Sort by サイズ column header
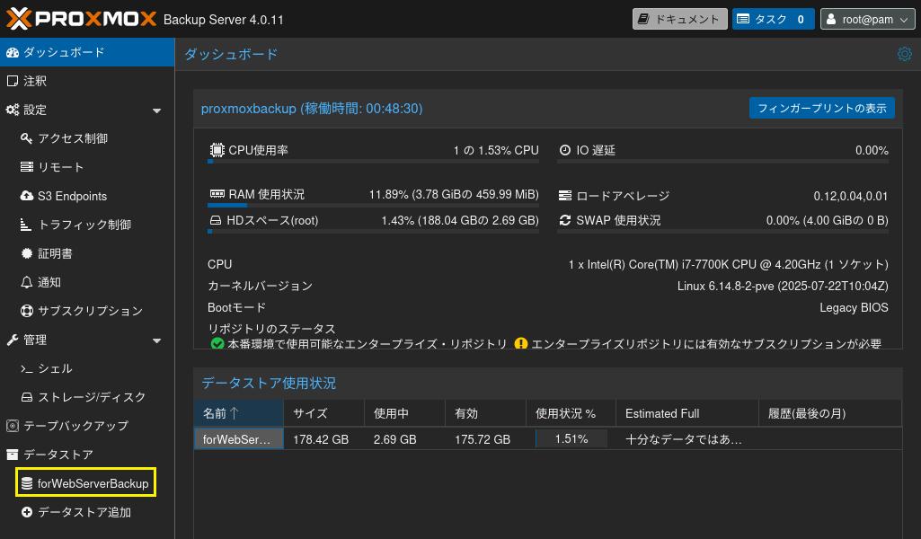The height and width of the screenshot is (539, 921). point(323,413)
